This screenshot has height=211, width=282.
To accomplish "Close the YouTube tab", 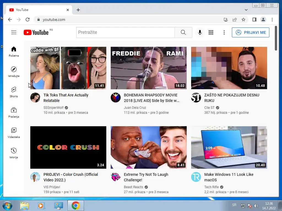I will tap(68, 10).
